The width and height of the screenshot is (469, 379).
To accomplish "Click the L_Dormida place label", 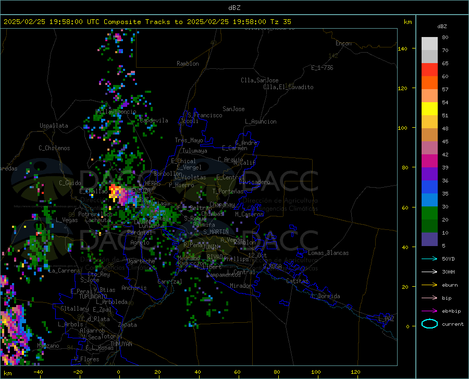I will 326,296.
